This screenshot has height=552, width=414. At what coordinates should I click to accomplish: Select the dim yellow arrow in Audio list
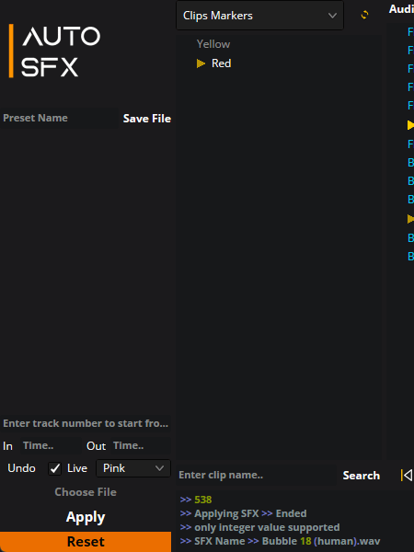[x=410, y=219]
